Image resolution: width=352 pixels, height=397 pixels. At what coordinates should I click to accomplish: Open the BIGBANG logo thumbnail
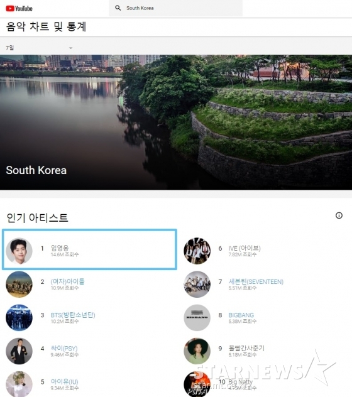[197, 317]
